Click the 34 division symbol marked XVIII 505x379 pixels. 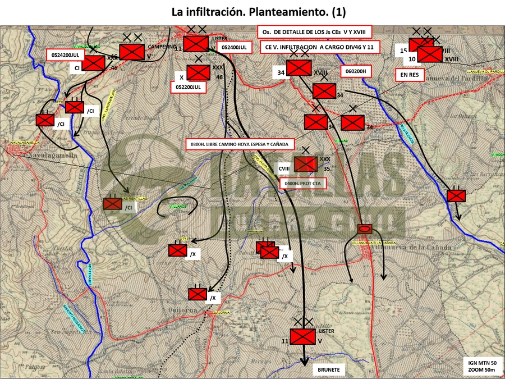pos(299,68)
